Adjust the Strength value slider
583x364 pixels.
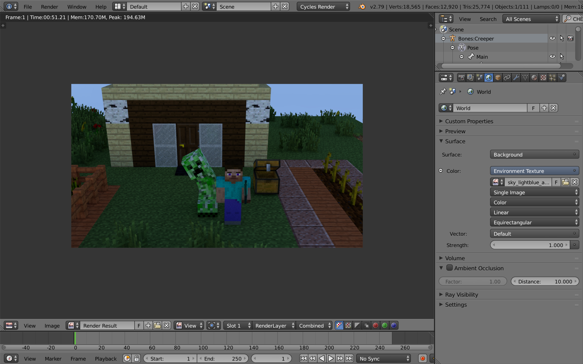coord(530,245)
